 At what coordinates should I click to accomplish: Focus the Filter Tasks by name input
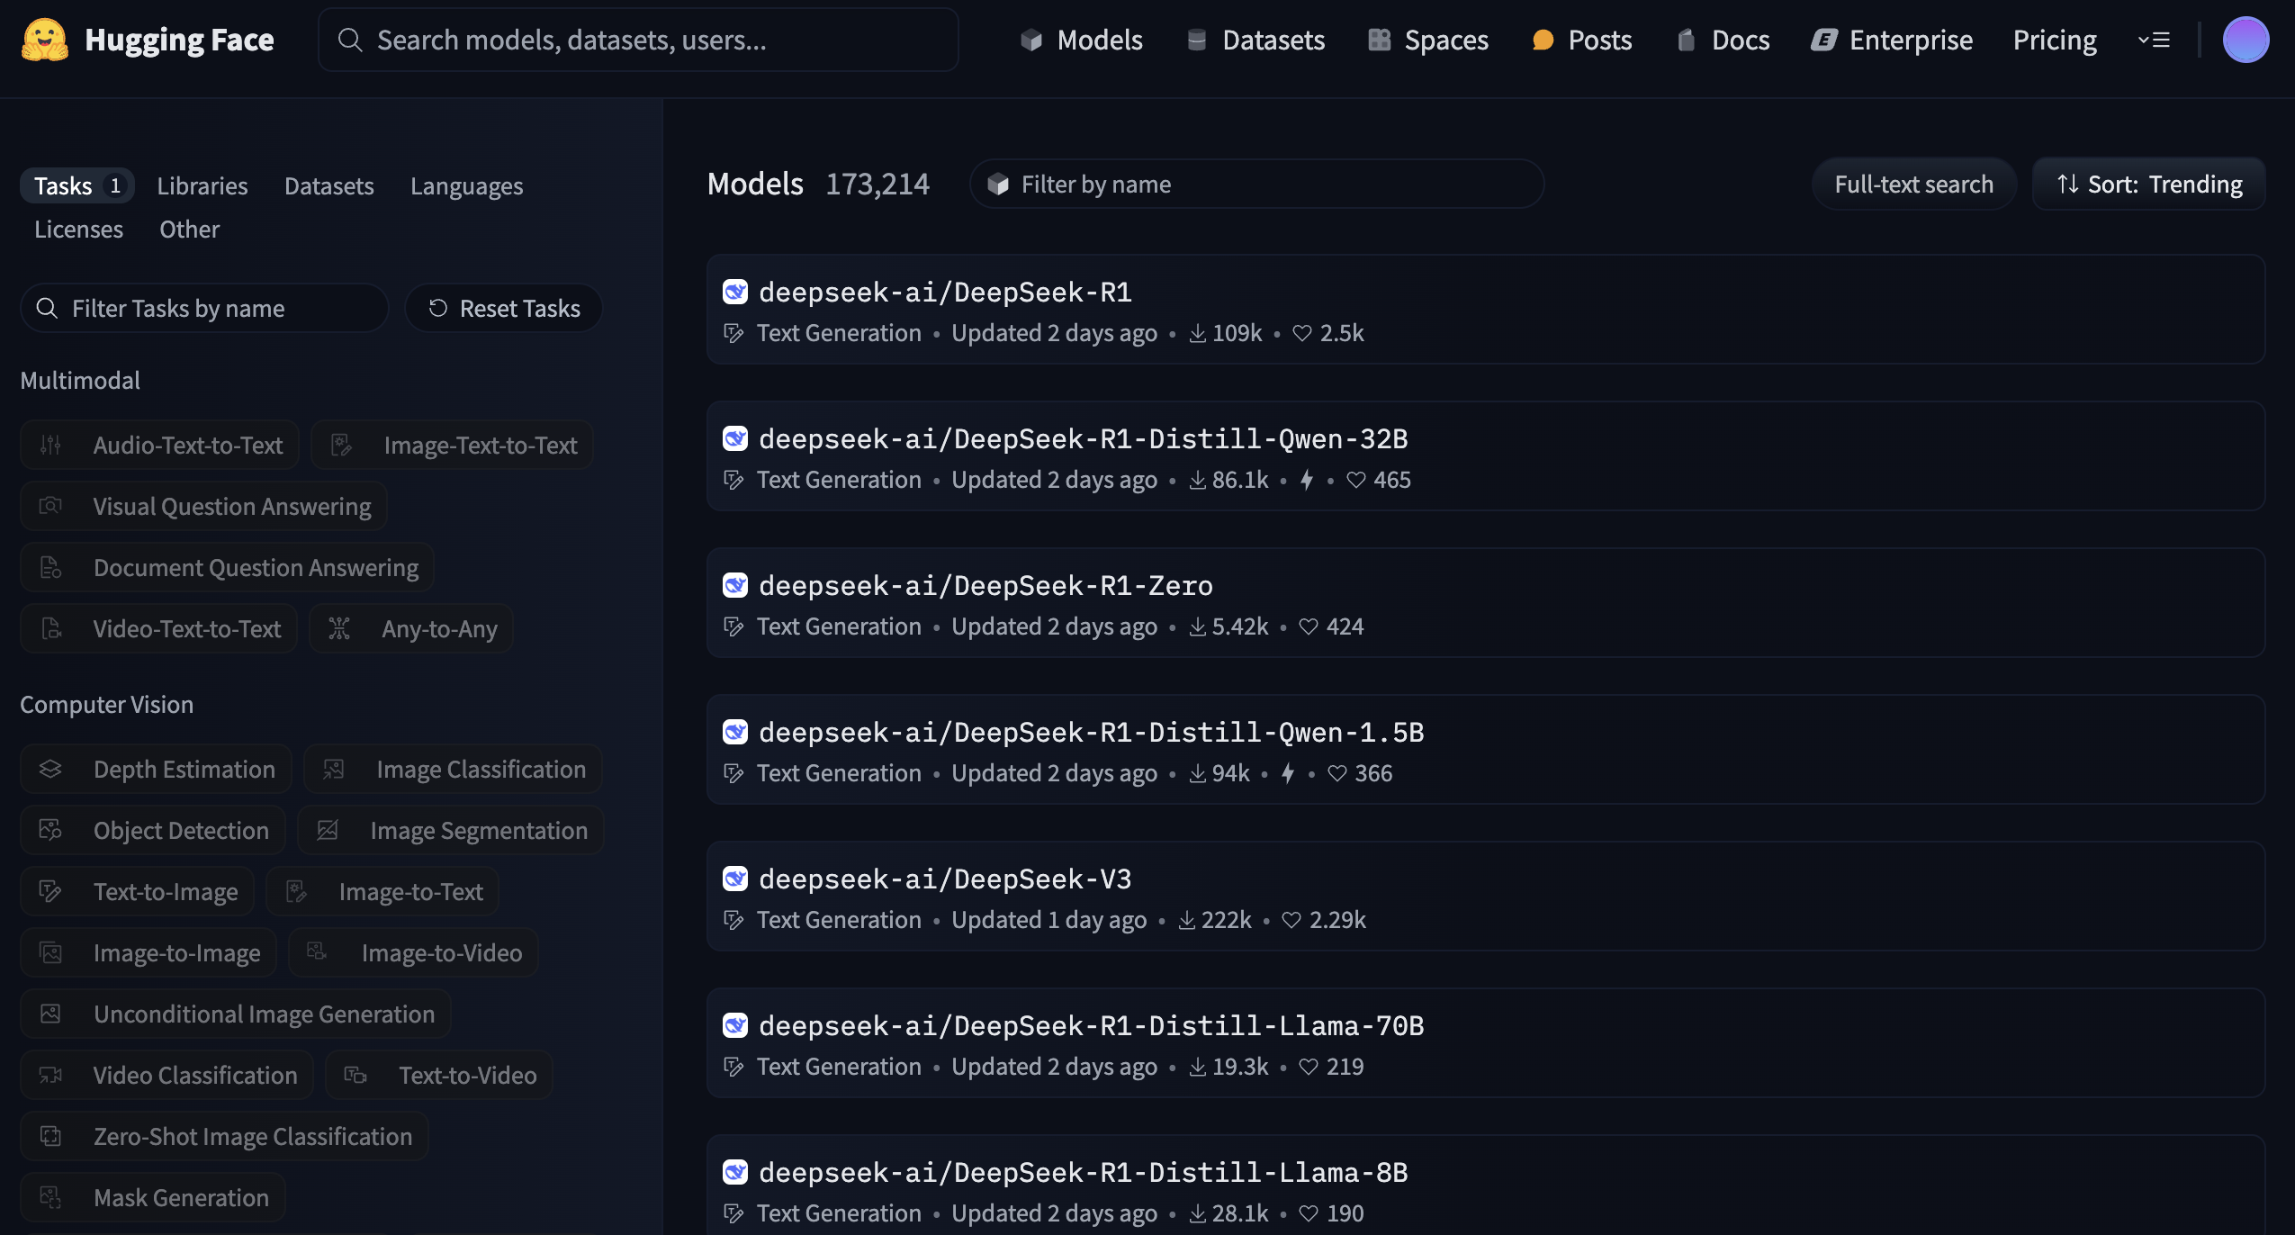pos(204,308)
